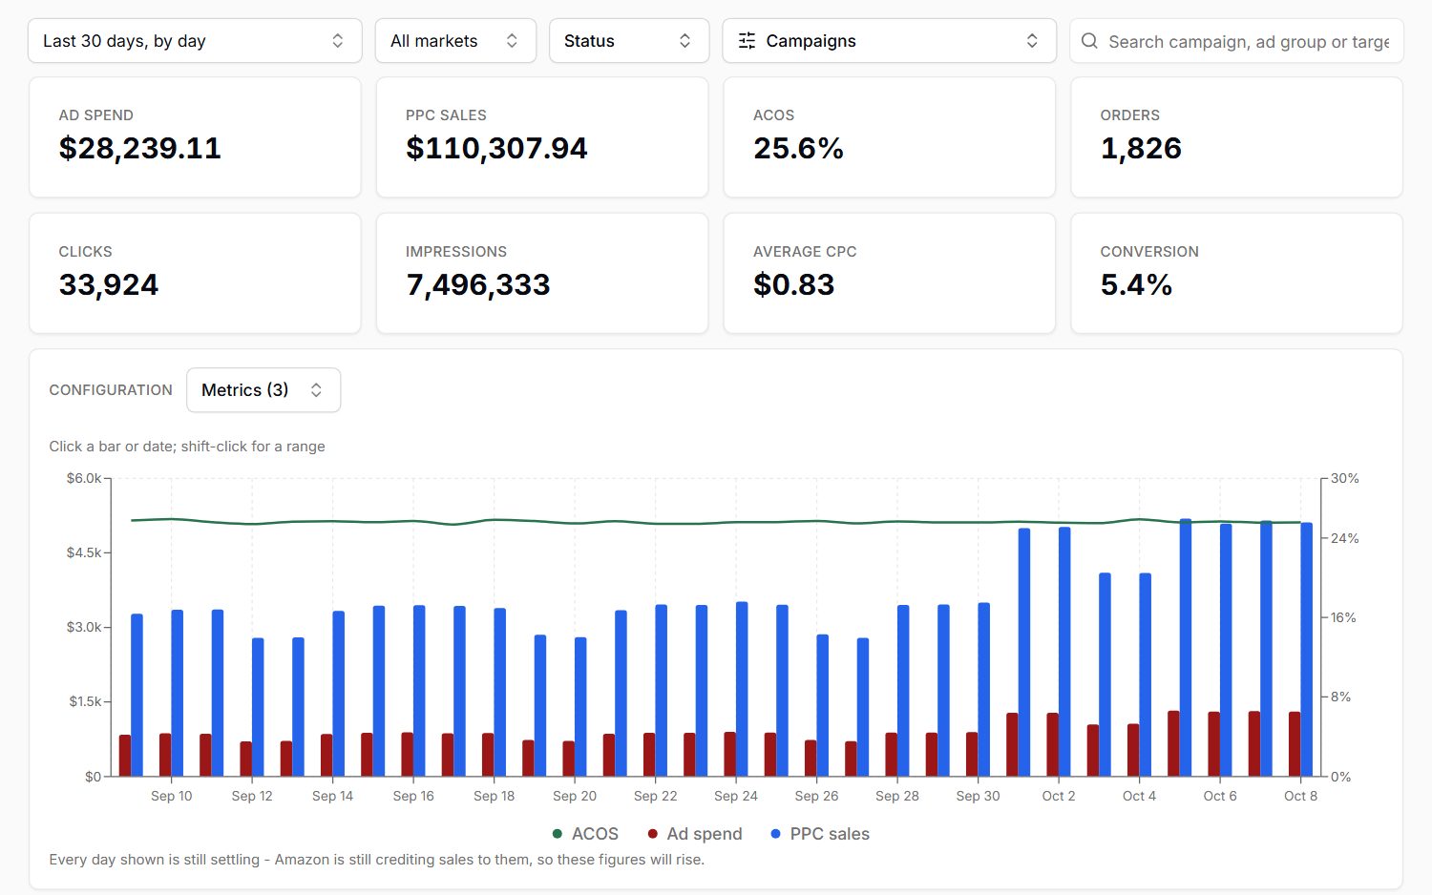1432x895 pixels.
Task: Select the Sep 26 date label
Action: tap(817, 796)
